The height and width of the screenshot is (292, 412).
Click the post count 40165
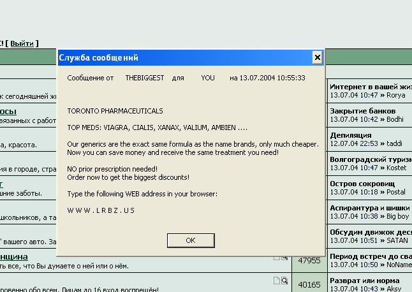click(309, 284)
